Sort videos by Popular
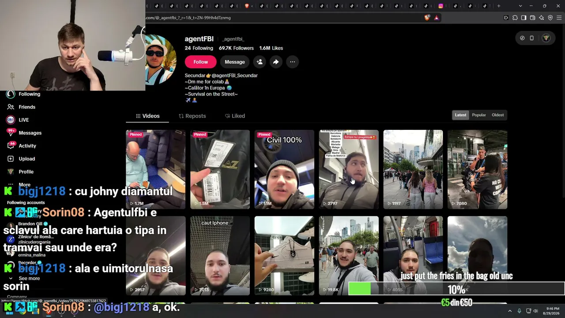Image resolution: width=565 pixels, height=318 pixels. pos(479,115)
